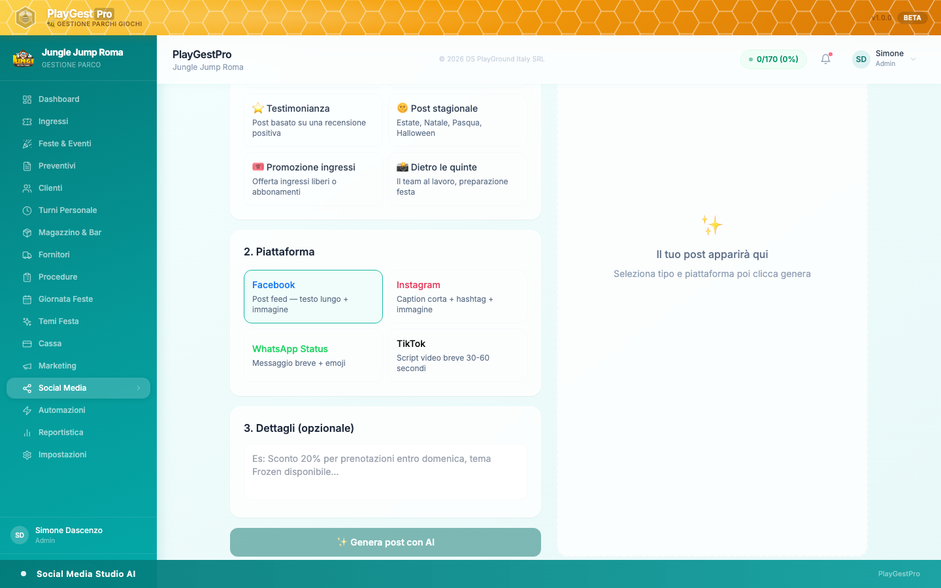The width and height of the screenshot is (941, 588).
Task: Click the Magazzino & Bar box icon
Action: click(27, 233)
